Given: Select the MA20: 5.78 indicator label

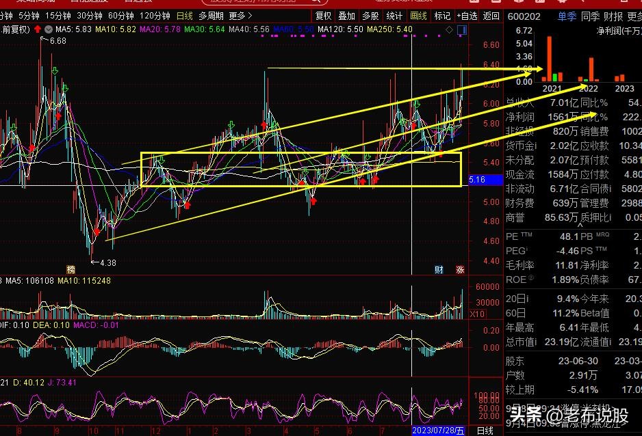Looking at the screenshot, I should pos(159,29).
